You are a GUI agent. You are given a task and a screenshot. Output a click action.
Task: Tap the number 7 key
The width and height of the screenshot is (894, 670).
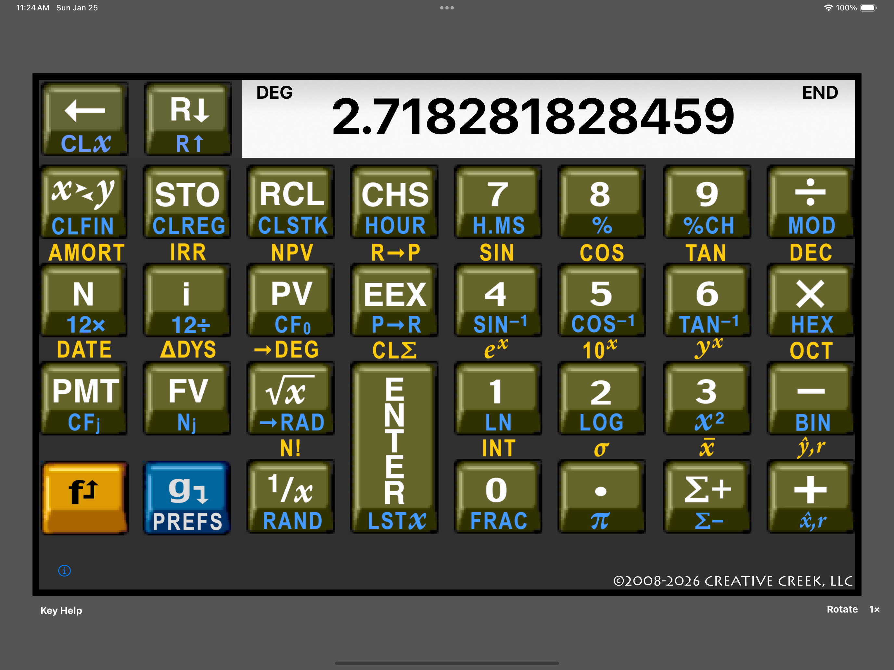[498, 202]
